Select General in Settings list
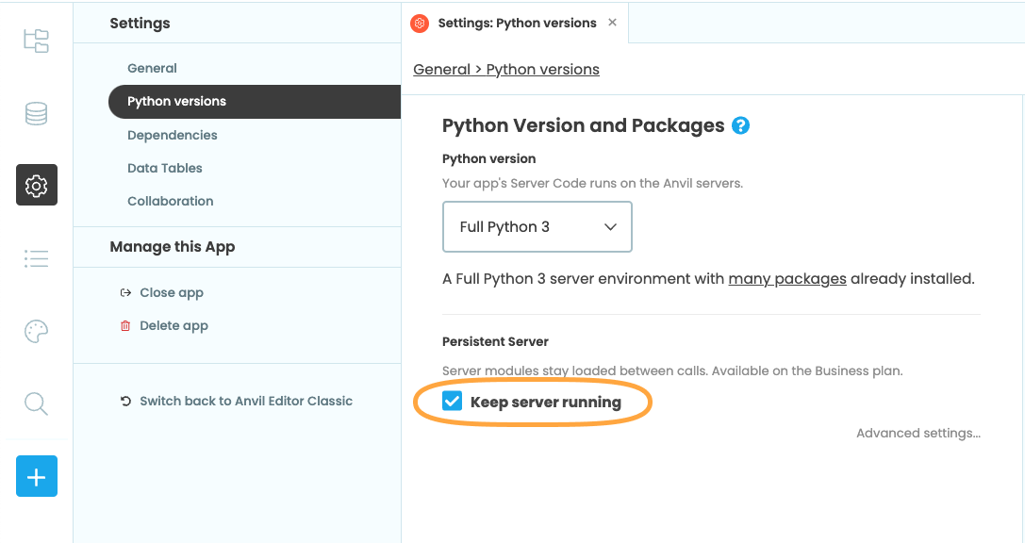The image size is (1025, 543). coord(152,68)
